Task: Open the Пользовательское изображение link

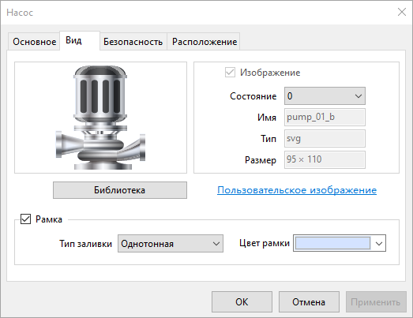Action: pyautogui.click(x=297, y=190)
